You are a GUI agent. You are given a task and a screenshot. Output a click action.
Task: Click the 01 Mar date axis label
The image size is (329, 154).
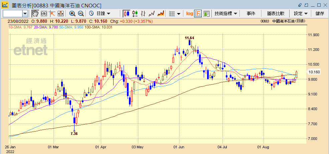click(x=53, y=147)
